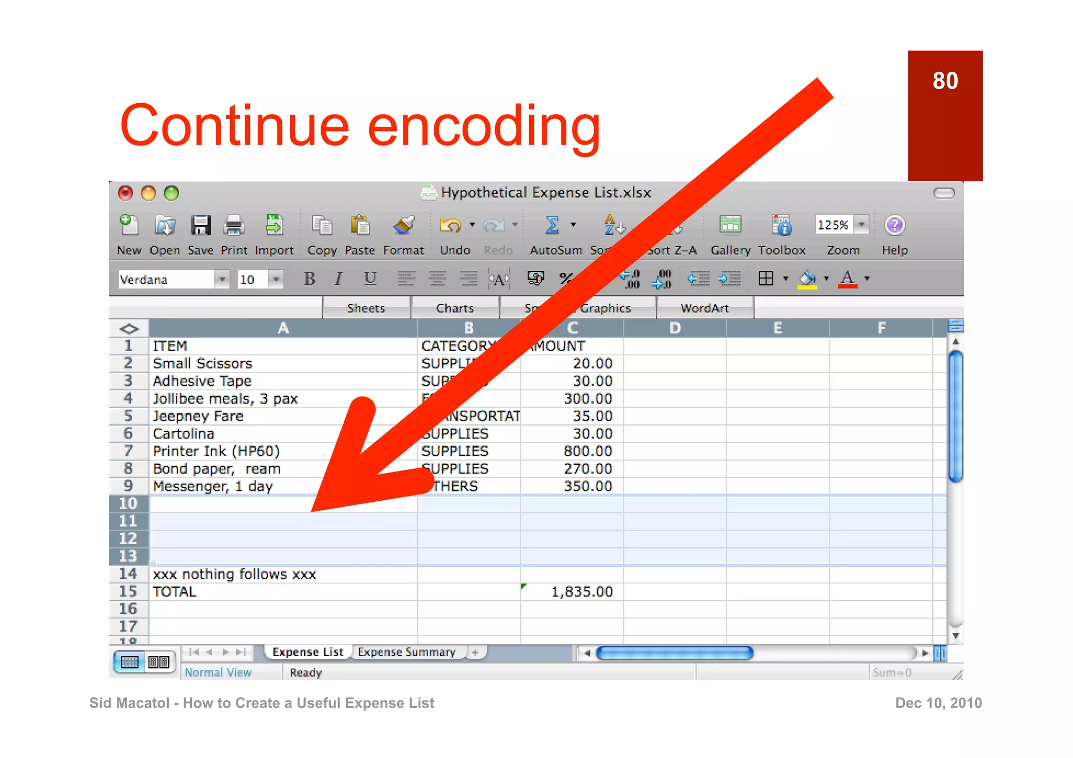Open the WordArt gallery tab

click(705, 308)
